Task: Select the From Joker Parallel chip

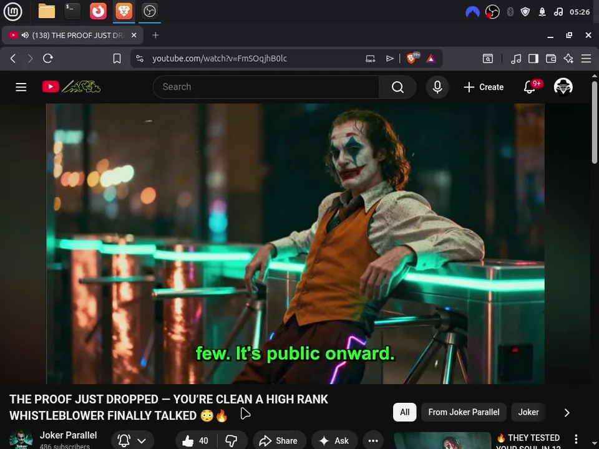Action: click(x=464, y=412)
